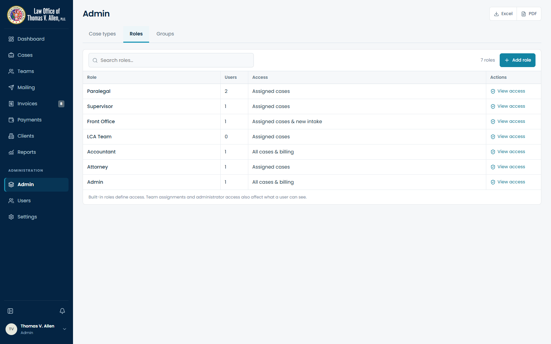Select the LCA Team role name
The width and height of the screenshot is (551, 344).
coord(99,137)
